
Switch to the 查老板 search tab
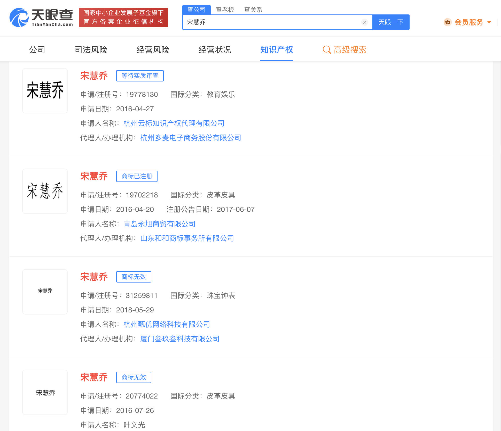225,10
